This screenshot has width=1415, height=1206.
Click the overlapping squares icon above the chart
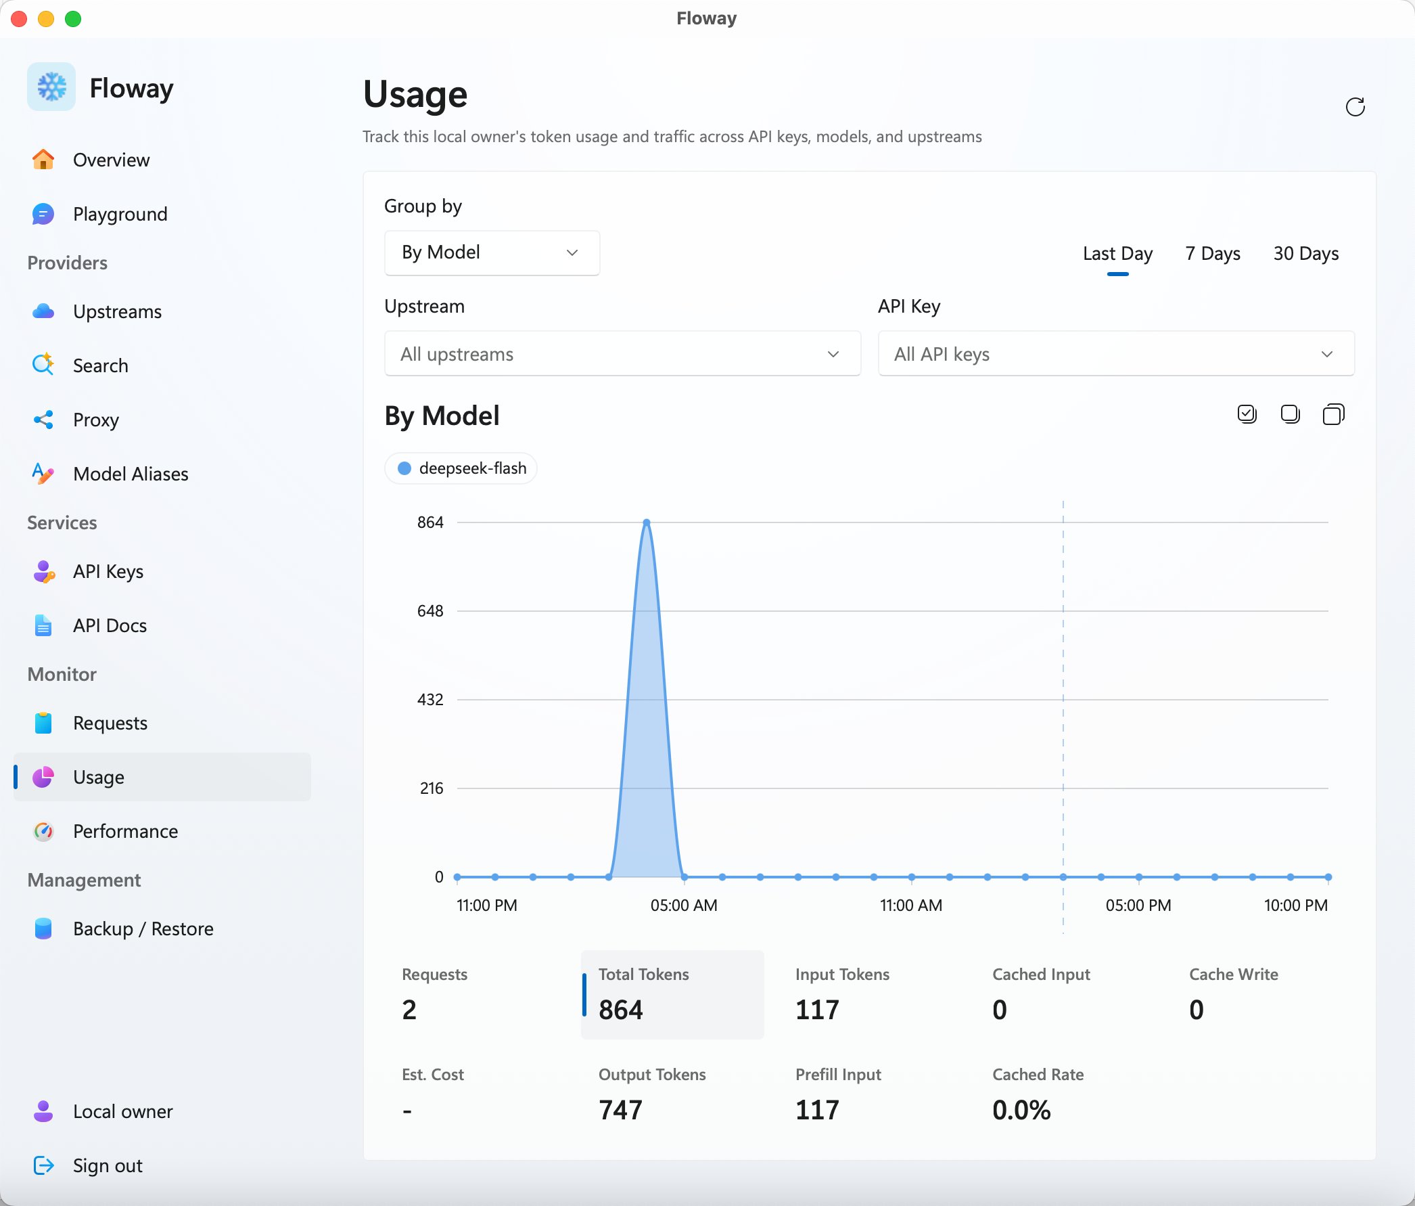pos(1333,414)
